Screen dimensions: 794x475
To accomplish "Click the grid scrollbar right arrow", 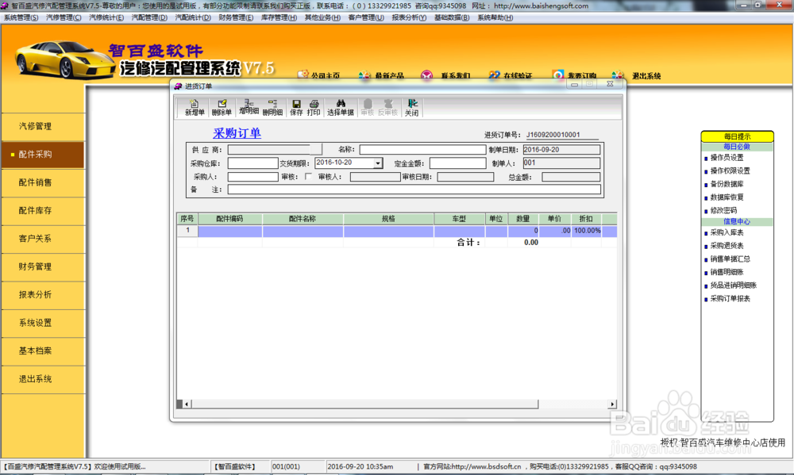I will pyautogui.click(x=613, y=404).
